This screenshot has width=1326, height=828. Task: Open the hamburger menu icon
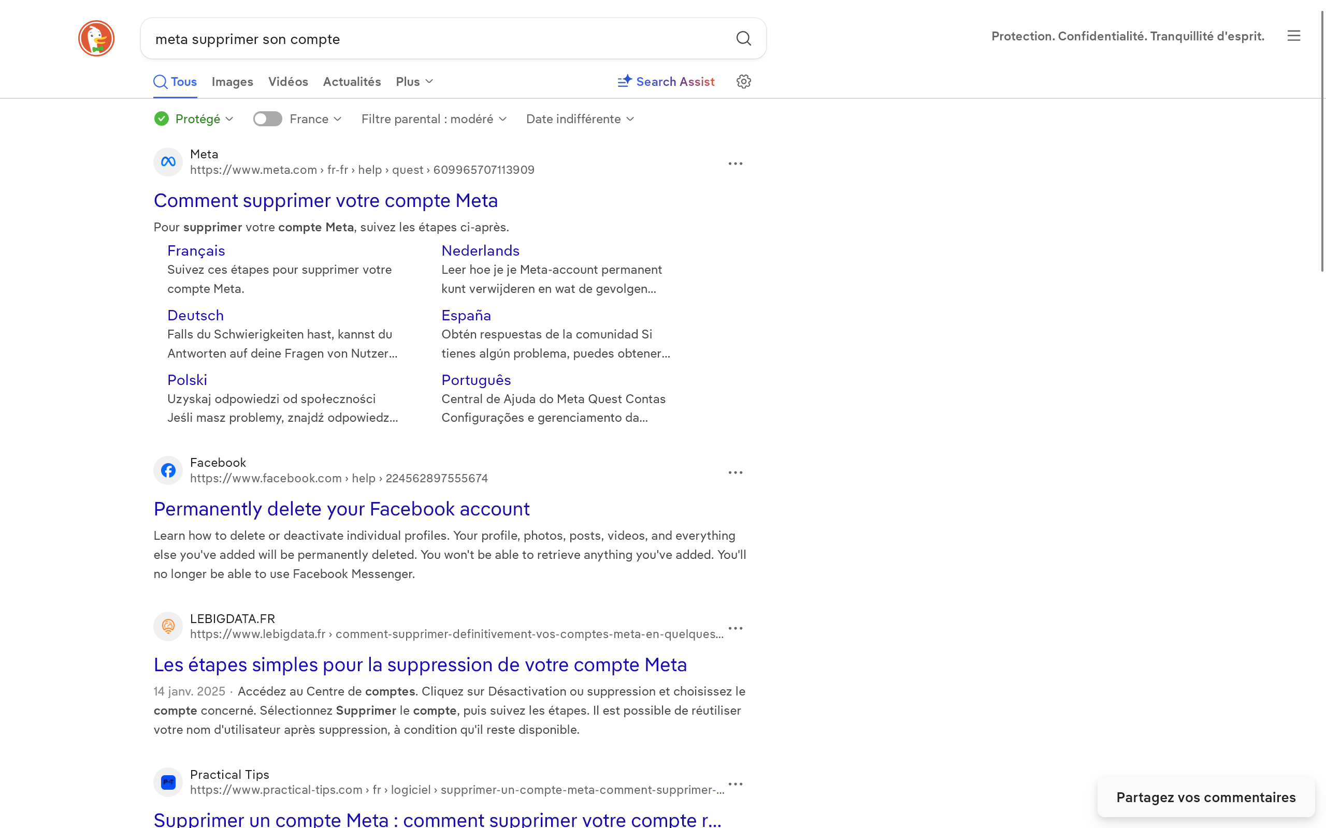[x=1293, y=36]
